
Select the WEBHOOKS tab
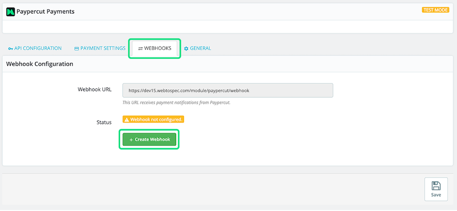coord(155,48)
